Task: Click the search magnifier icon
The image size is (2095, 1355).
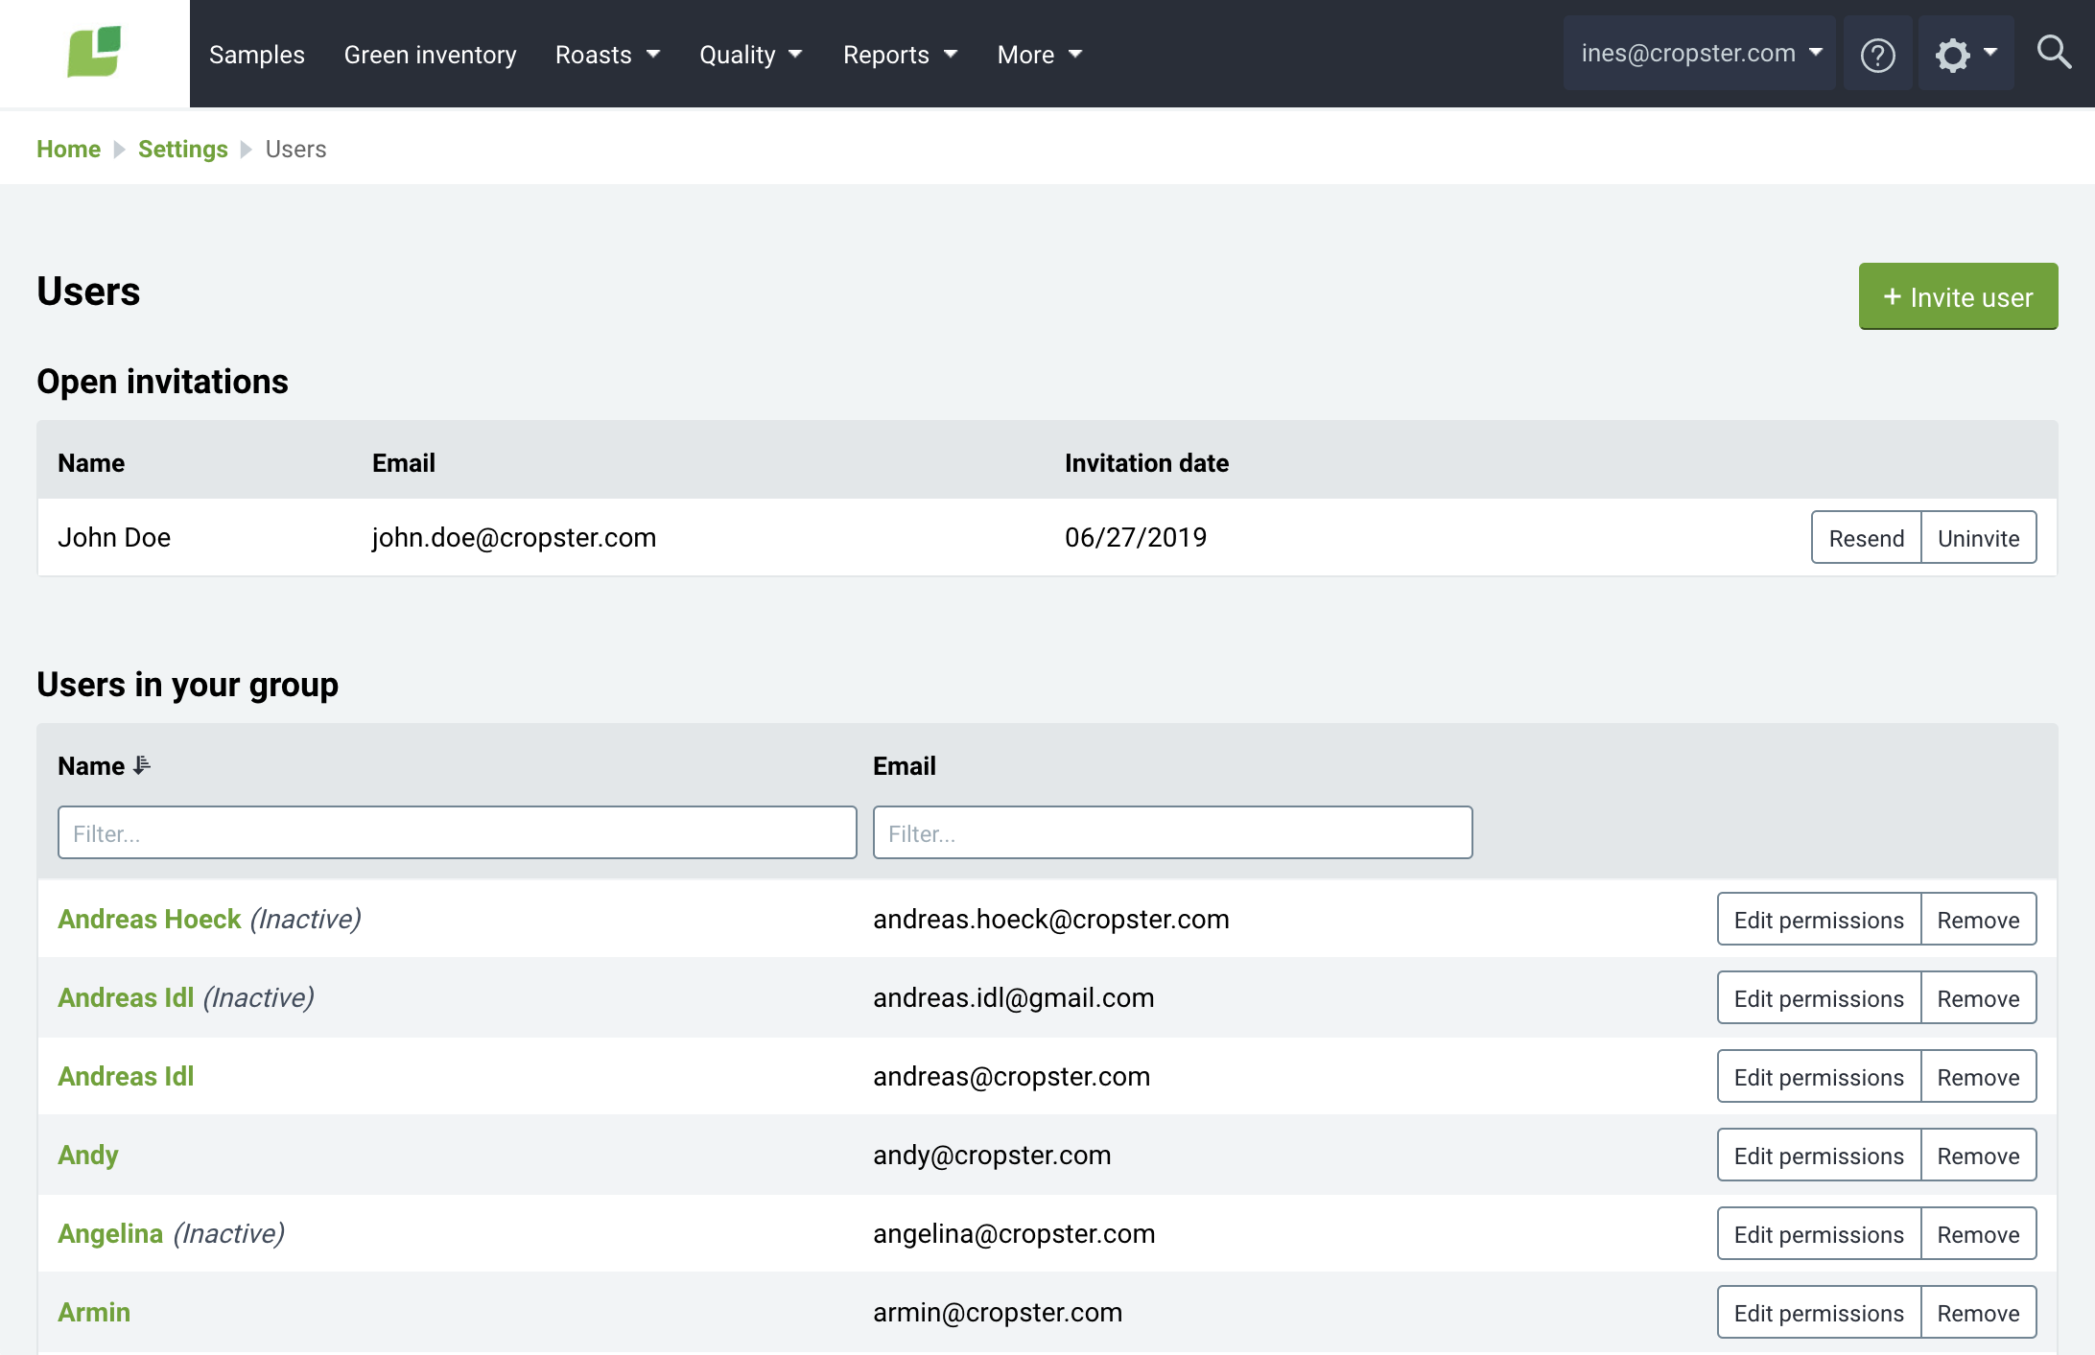Action: [x=2054, y=53]
